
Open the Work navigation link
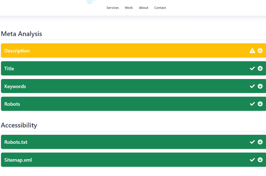coord(129,8)
